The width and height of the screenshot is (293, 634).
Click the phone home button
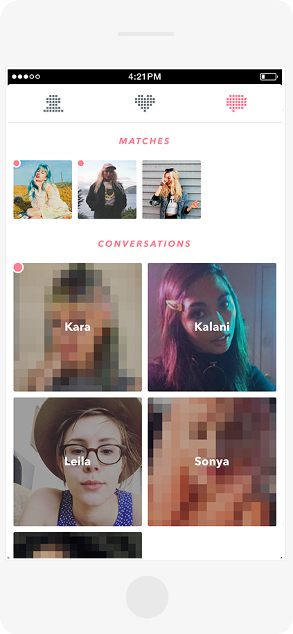coord(147,597)
